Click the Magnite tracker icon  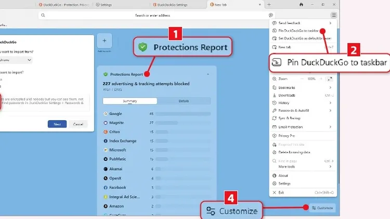tap(106, 123)
